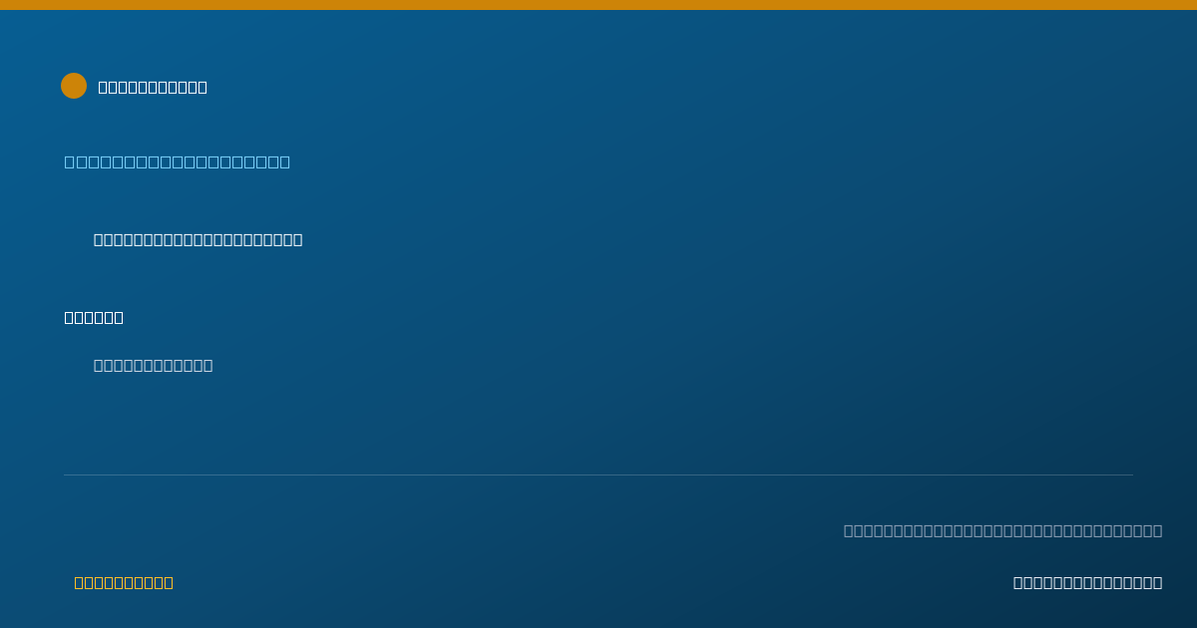Open the light blue headline text line

coord(178,161)
